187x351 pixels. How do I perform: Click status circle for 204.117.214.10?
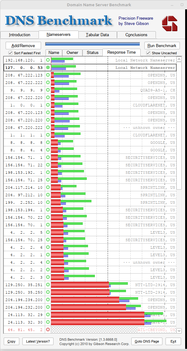(x=48, y=188)
